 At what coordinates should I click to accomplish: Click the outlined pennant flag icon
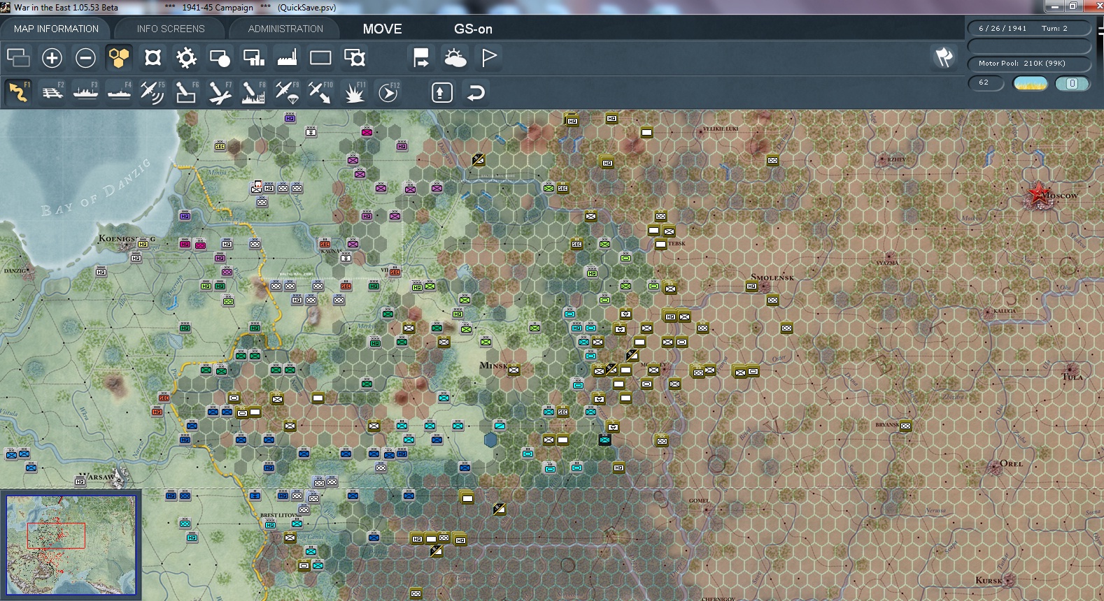[x=488, y=57]
